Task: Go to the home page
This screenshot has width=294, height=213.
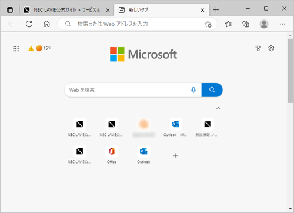Action: pos(46,24)
